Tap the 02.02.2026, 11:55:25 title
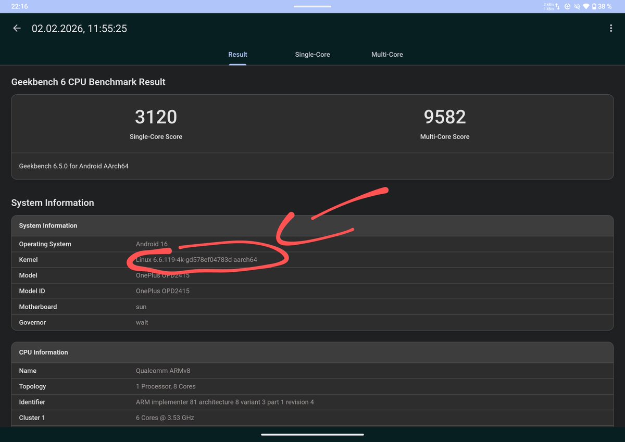The height and width of the screenshot is (442, 625). coord(79,29)
